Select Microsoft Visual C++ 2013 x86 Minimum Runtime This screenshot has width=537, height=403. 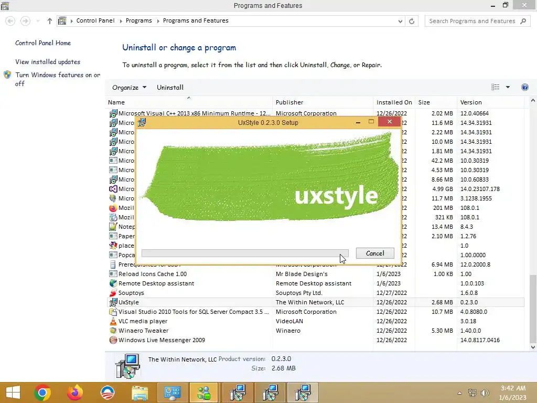pyautogui.click(x=194, y=113)
